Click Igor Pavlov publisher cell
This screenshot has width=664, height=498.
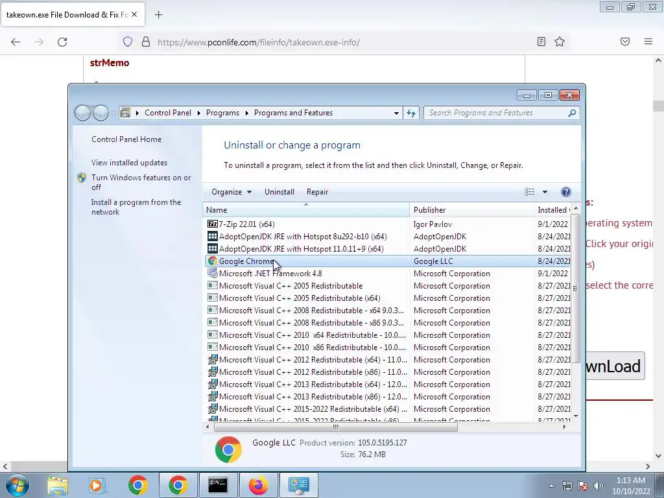[x=433, y=224]
